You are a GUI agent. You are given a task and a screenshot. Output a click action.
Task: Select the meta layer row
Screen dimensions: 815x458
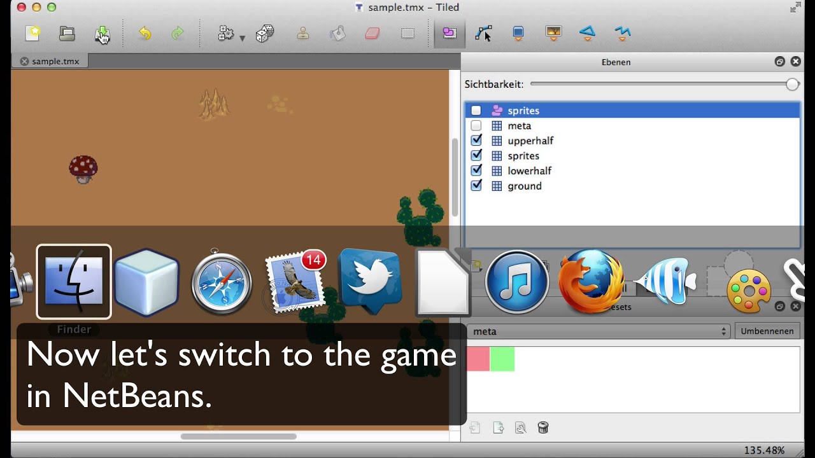point(632,126)
